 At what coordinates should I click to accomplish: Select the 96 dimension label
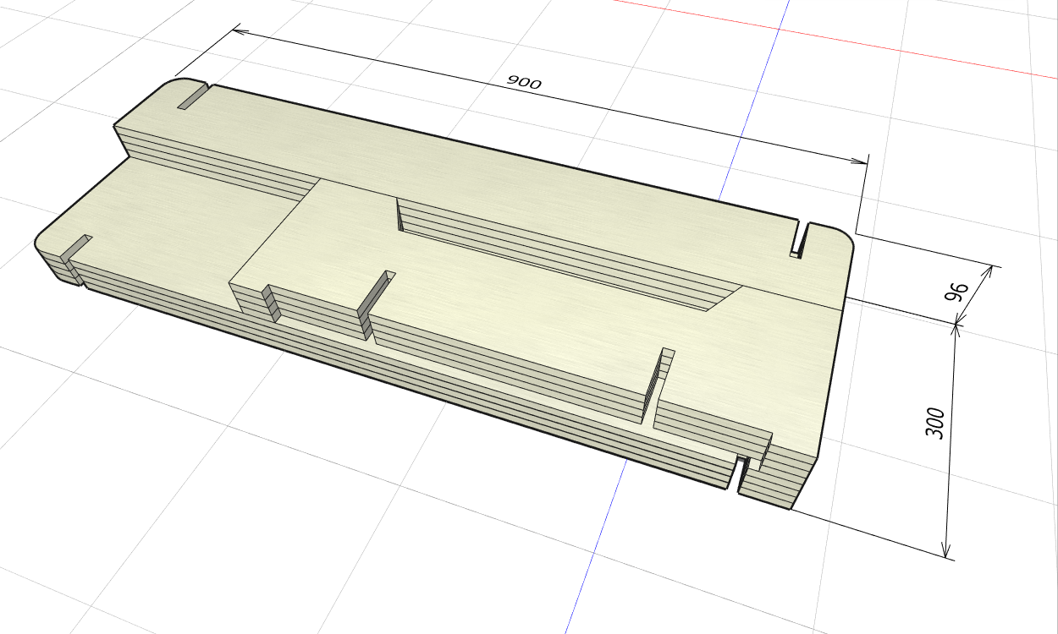point(955,292)
